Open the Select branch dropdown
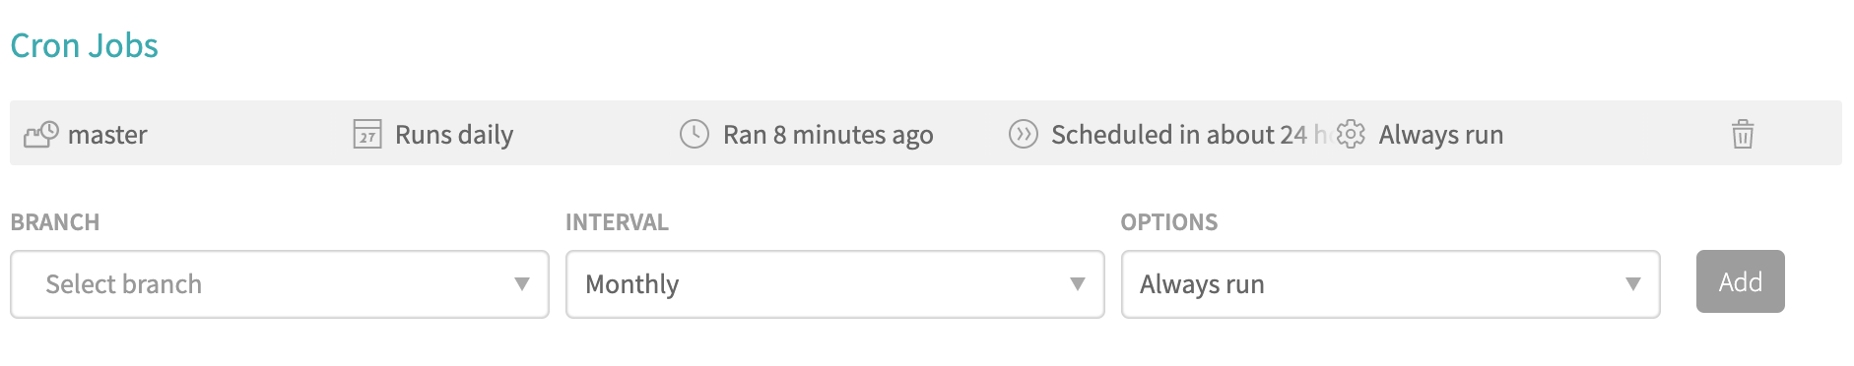The width and height of the screenshot is (1854, 366). click(x=280, y=284)
